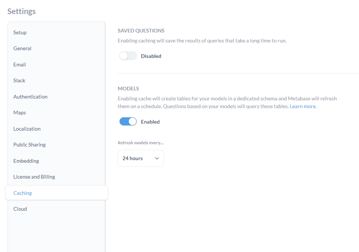Screen dimensions: 359x252
Task: Disable the Models cache toggle
Action: tap(128, 121)
